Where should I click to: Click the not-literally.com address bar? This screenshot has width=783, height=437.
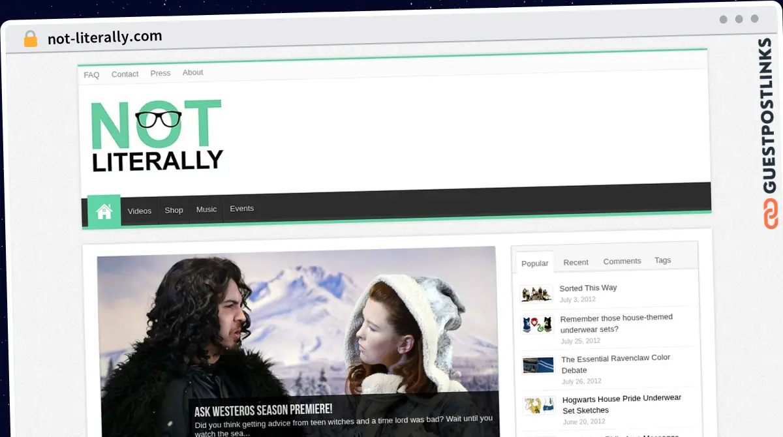click(x=104, y=36)
